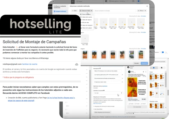Click the Facebook logo above the preview
Image resolution: width=169 pixels, height=119 pixels.
click(x=128, y=67)
